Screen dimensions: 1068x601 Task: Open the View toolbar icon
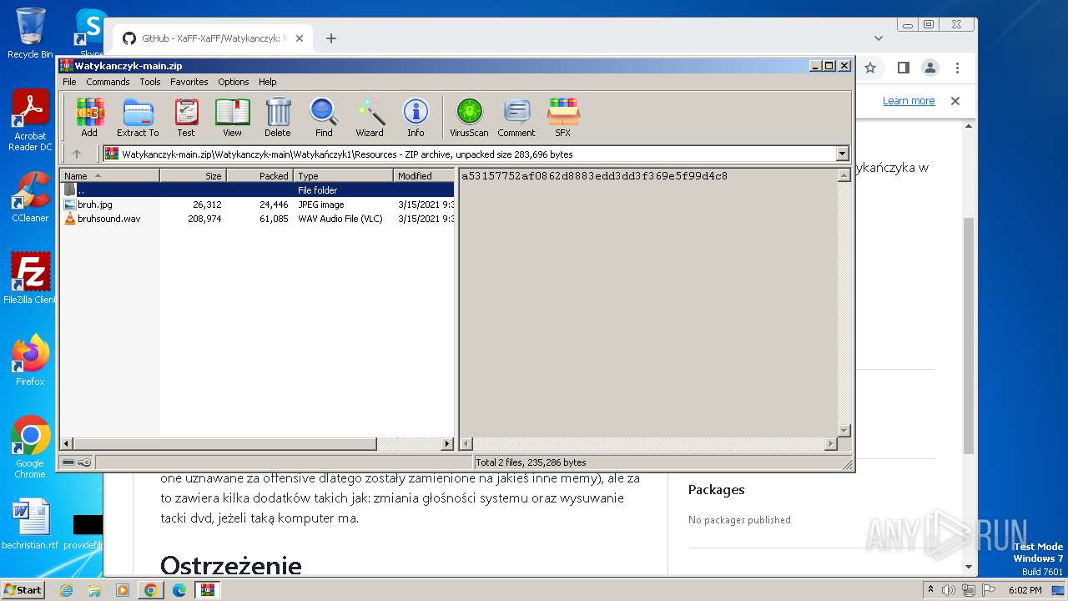coord(232,117)
